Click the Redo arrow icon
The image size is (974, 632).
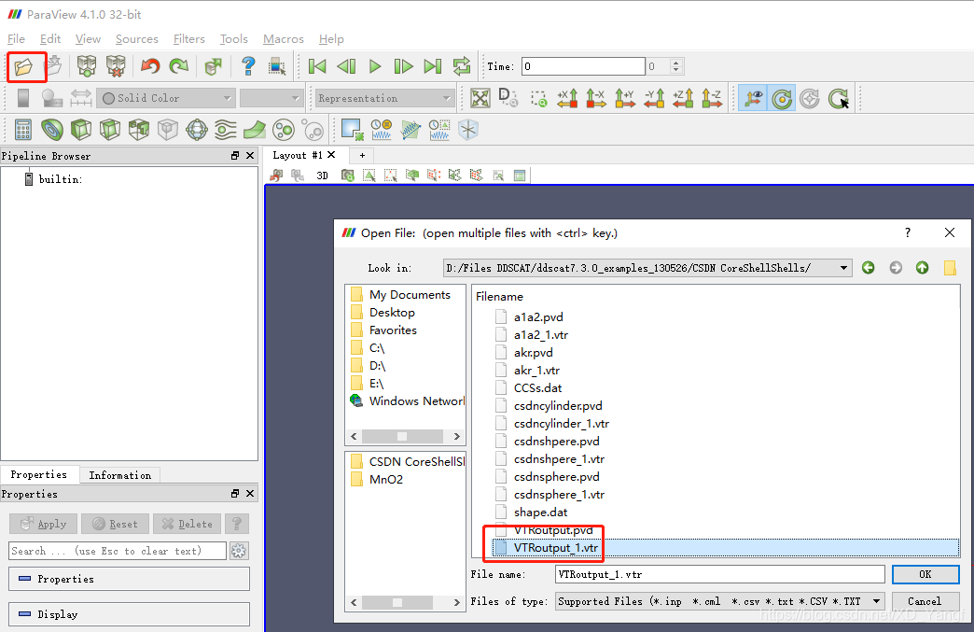[x=179, y=66]
